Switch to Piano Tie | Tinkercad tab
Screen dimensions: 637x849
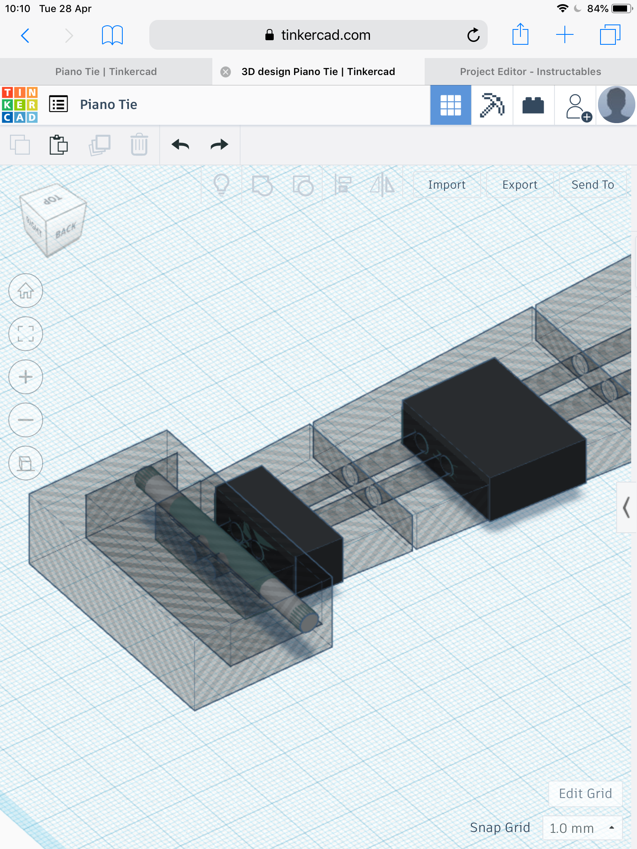tap(106, 72)
